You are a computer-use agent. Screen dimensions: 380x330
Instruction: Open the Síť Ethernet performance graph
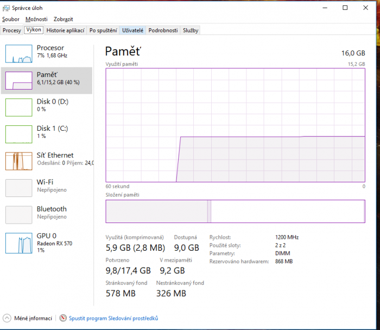click(x=19, y=161)
